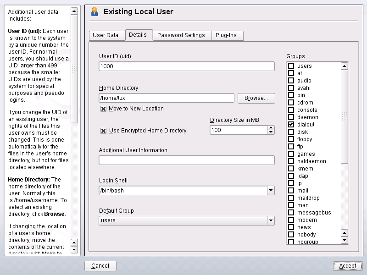Open the Password Settings tab
Screen dimensions: 367x275
(181, 35)
